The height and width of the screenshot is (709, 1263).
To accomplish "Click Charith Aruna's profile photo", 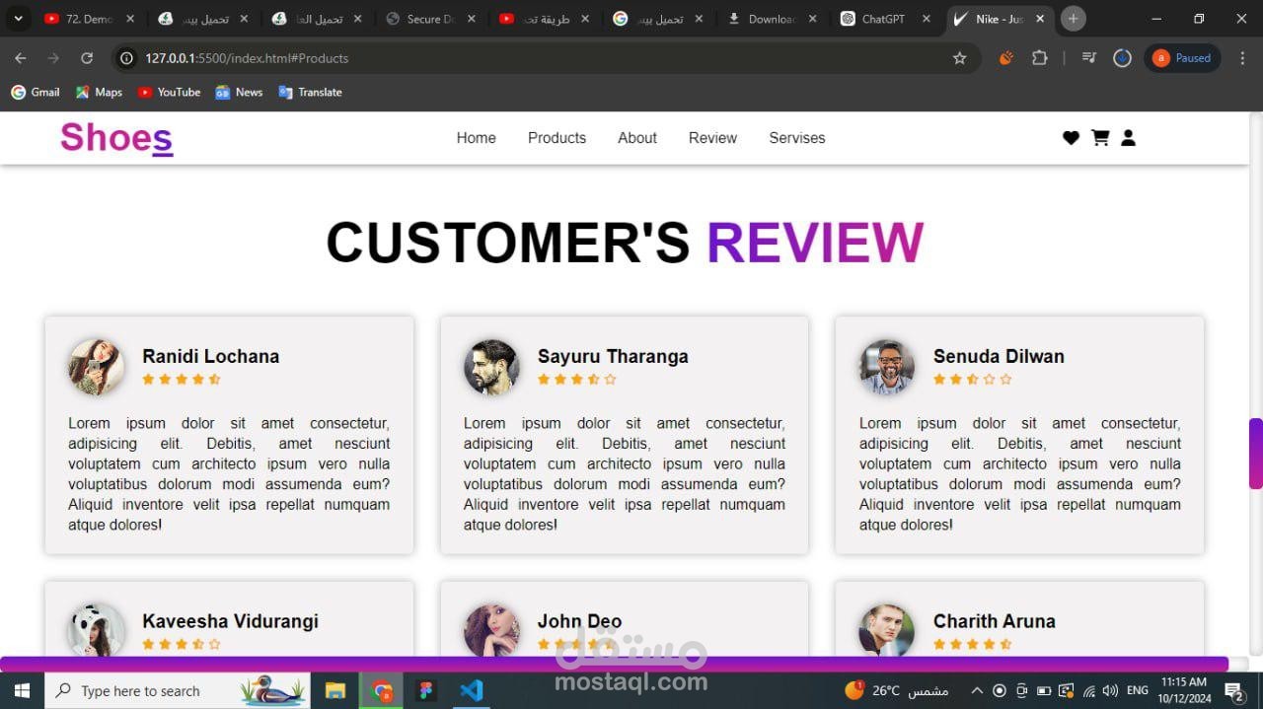I will pos(887,629).
